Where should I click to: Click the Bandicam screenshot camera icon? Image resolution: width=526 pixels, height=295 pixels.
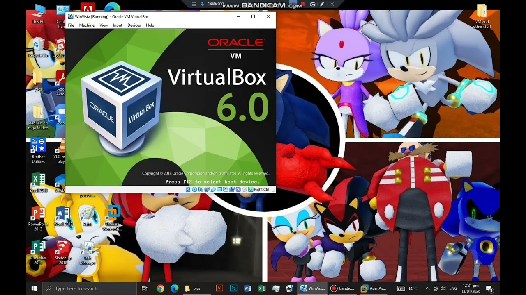pyautogui.click(x=313, y=4)
